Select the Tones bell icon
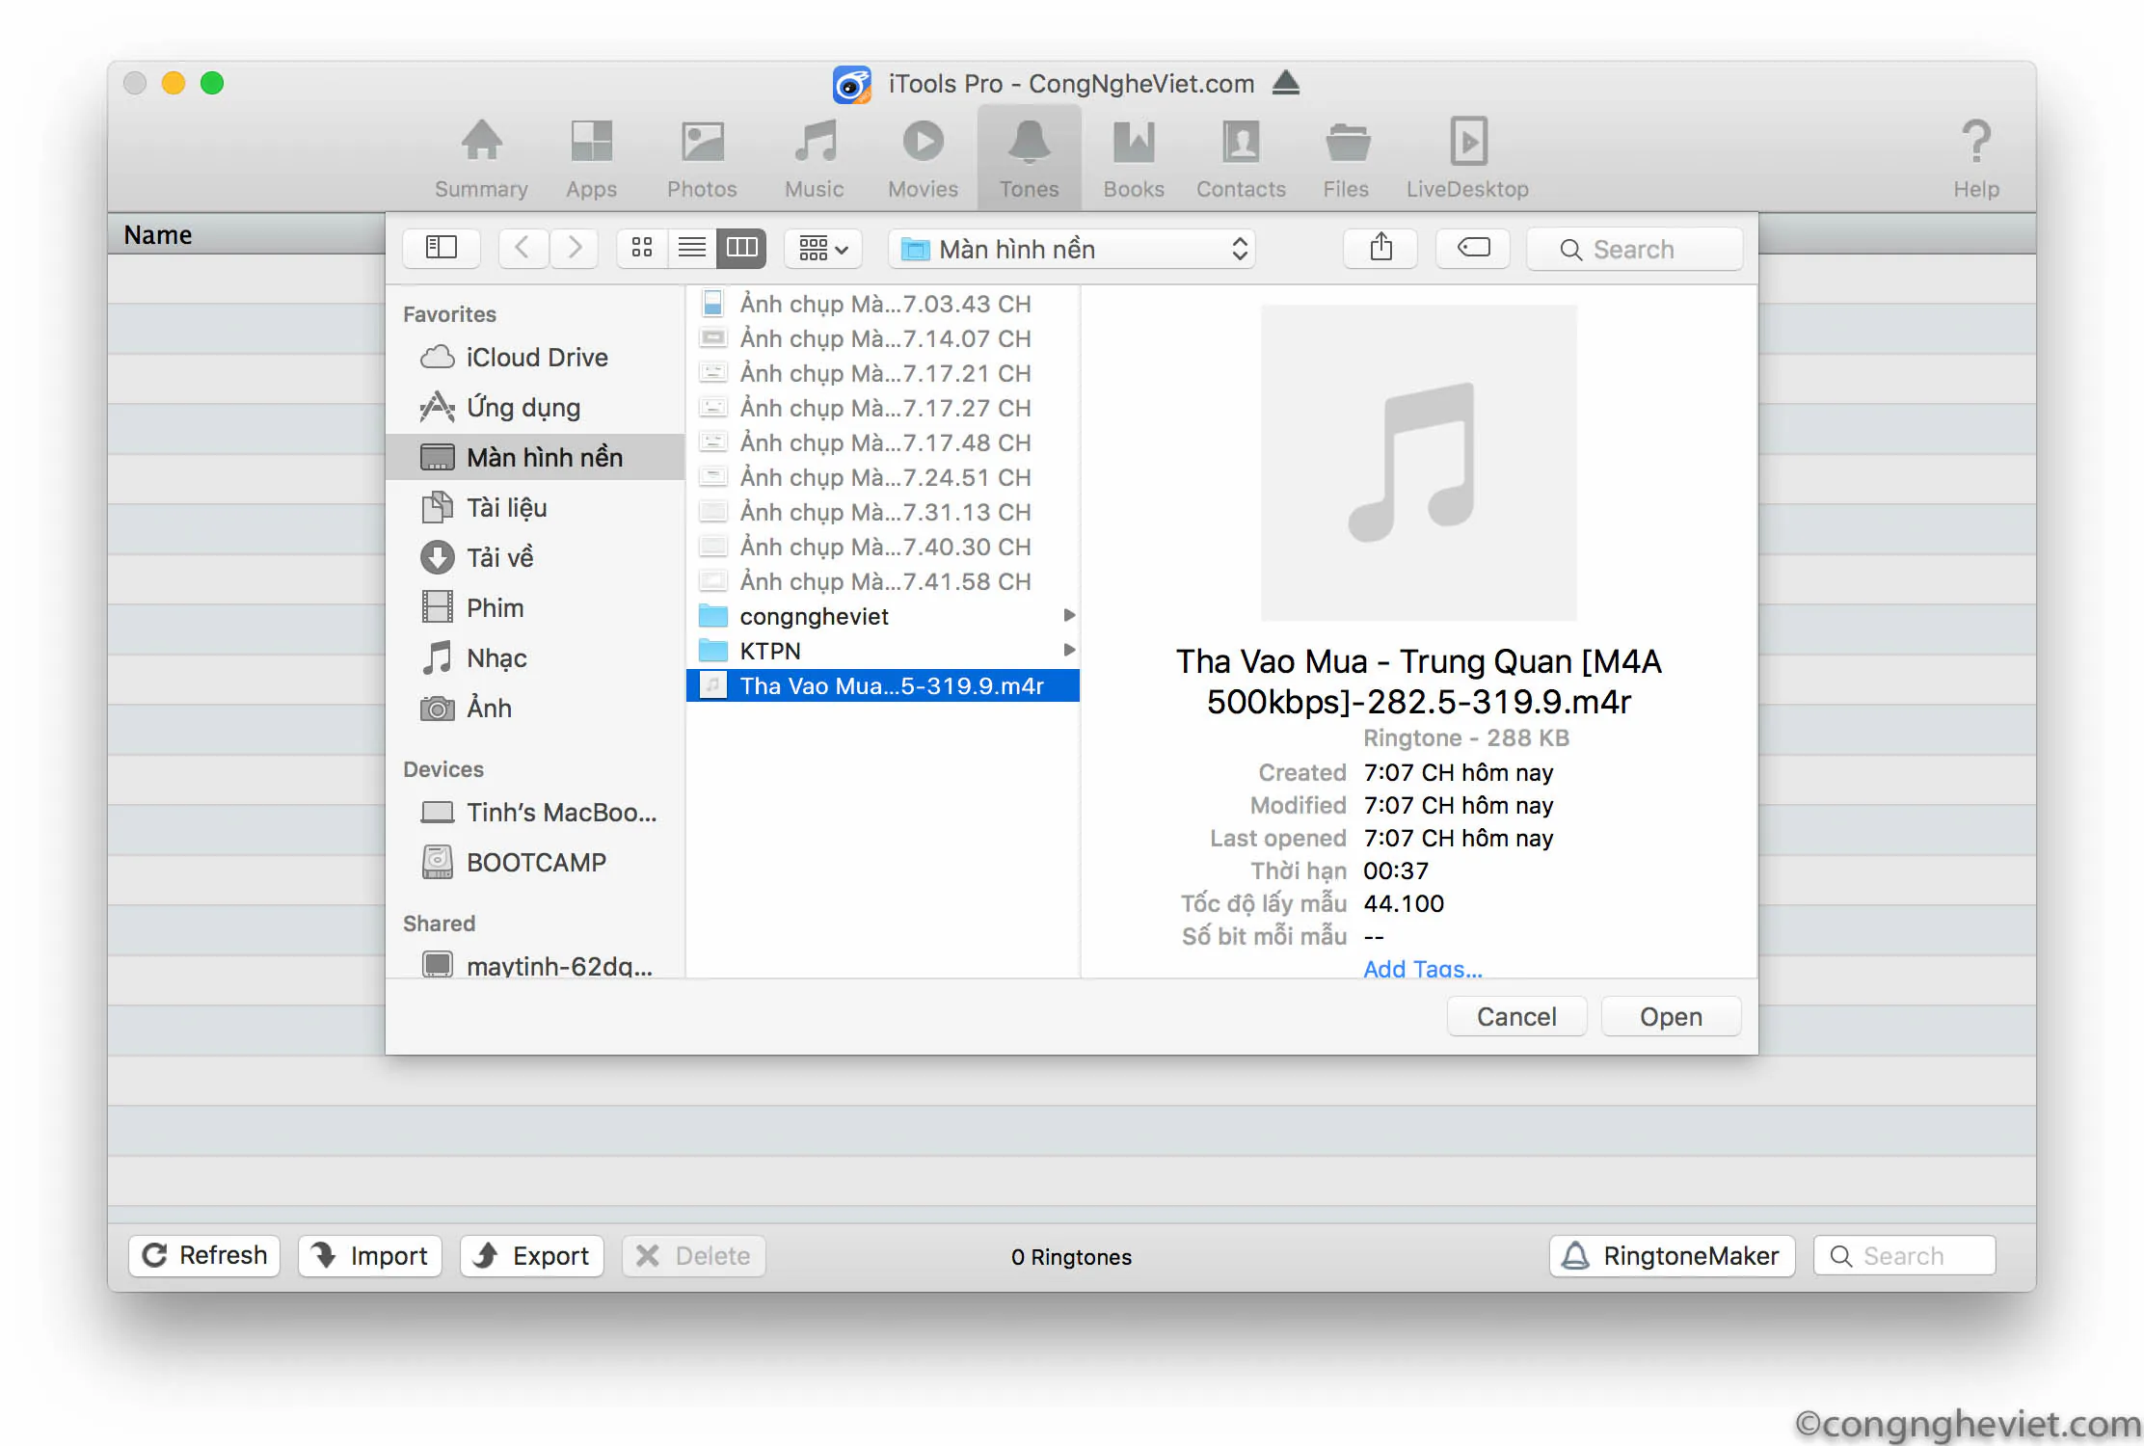The height and width of the screenshot is (1446, 2144). pos(1029,142)
